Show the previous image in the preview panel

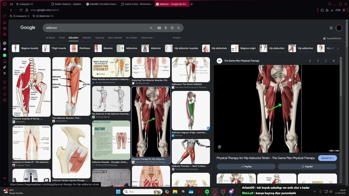(x=310, y=61)
